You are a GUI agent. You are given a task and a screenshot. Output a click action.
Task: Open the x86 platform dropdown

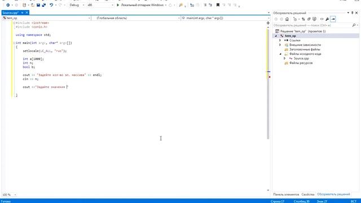pyautogui.click(x=100, y=5)
